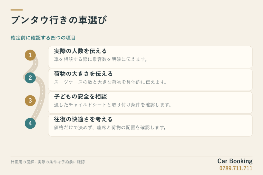This screenshot has width=263, height=175.
Task: Click the subtitle 確定前に確認する四つの項目
Action: coord(43,38)
